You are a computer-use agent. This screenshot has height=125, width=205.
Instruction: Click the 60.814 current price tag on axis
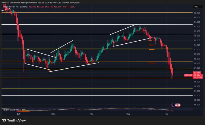[x=197, y=75]
